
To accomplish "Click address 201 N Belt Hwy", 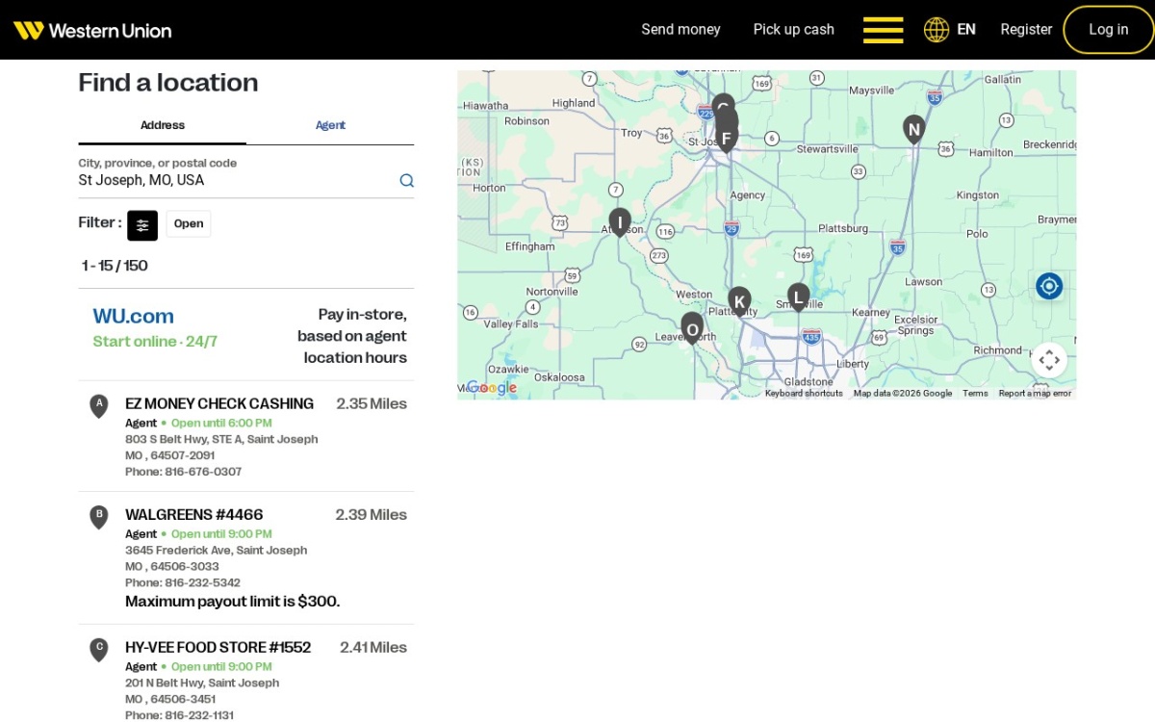I will 202,683.
